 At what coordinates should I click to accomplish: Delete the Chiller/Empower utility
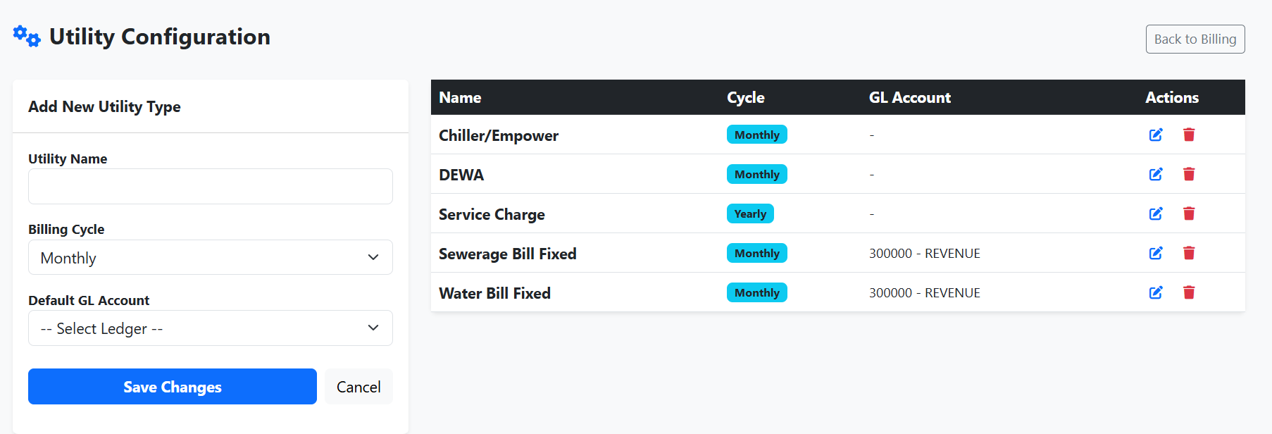tap(1189, 135)
